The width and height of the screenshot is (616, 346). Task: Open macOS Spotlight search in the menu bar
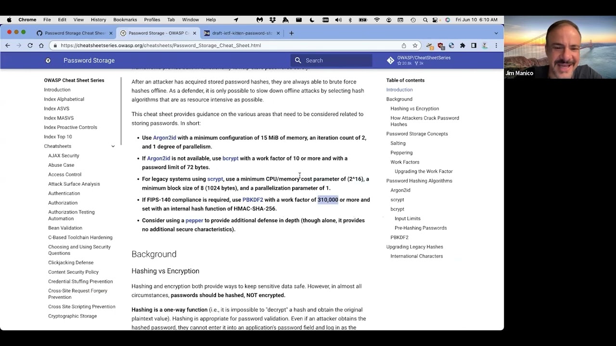click(425, 20)
